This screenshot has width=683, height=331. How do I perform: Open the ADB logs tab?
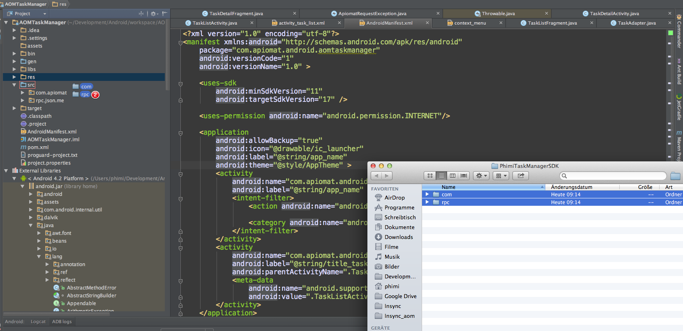coord(62,322)
